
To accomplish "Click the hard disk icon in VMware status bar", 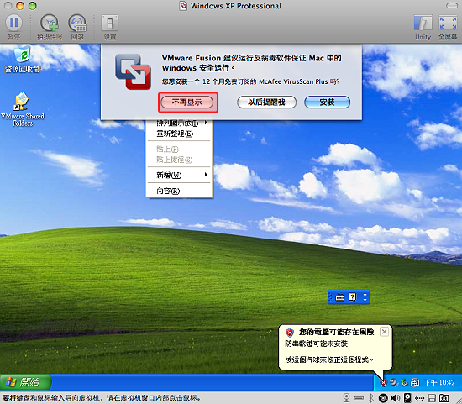I will [x=407, y=398].
